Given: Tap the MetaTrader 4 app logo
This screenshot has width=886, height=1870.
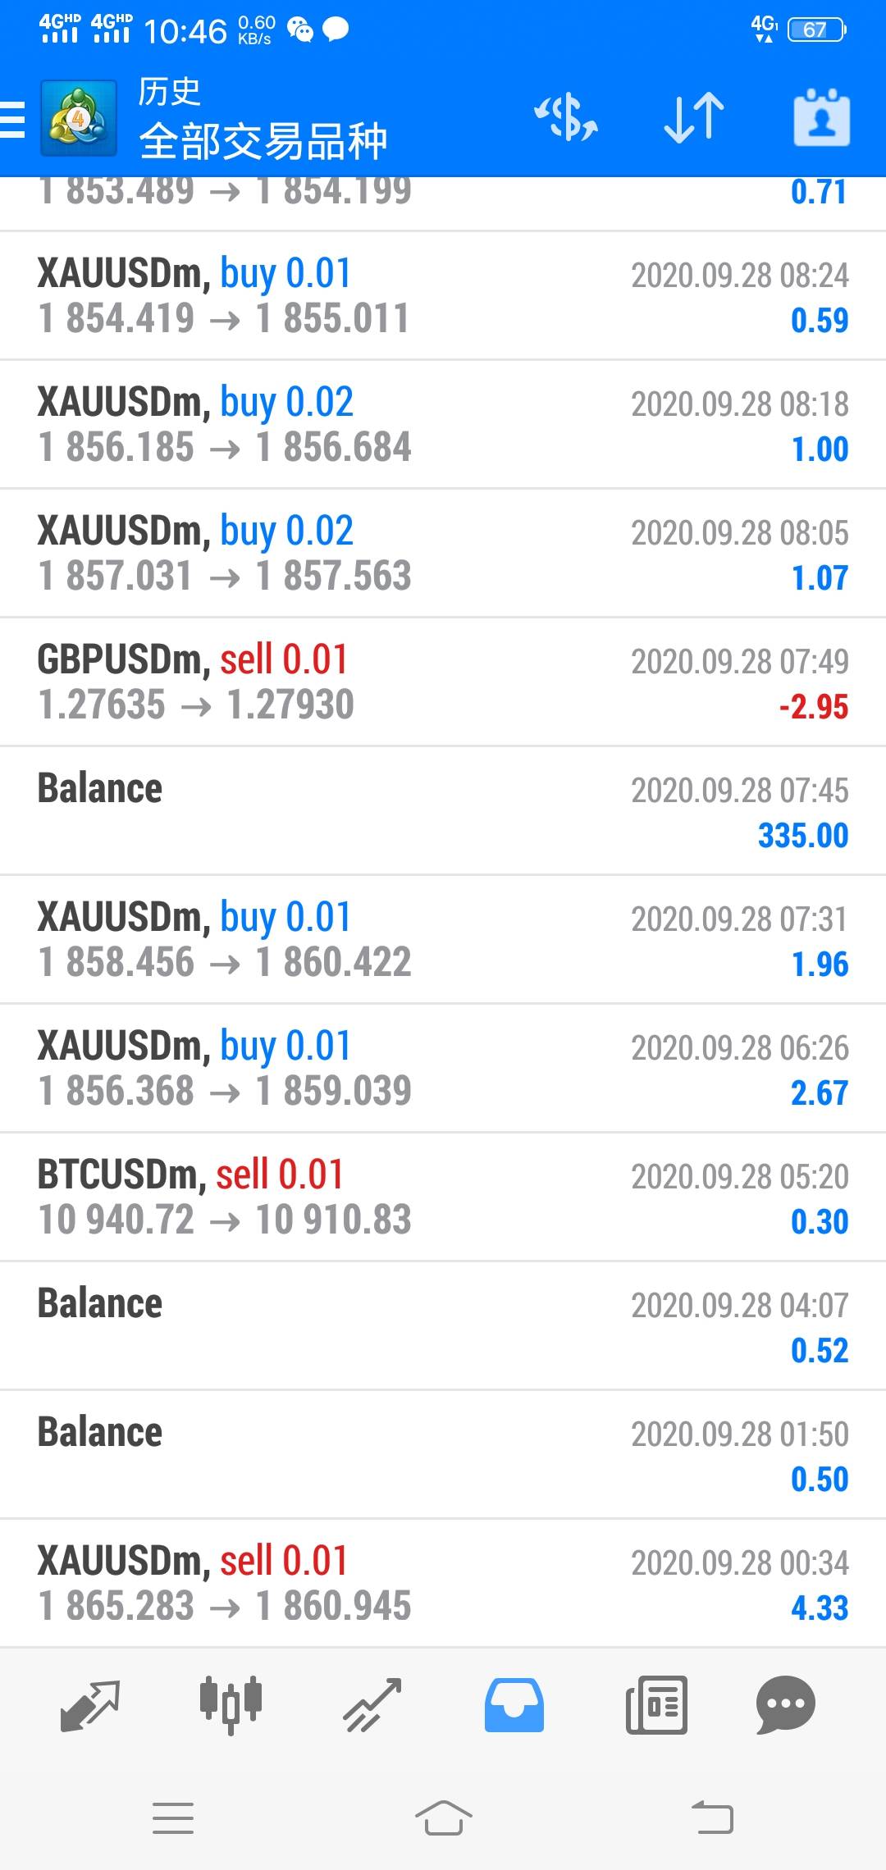Looking at the screenshot, I should [x=79, y=119].
